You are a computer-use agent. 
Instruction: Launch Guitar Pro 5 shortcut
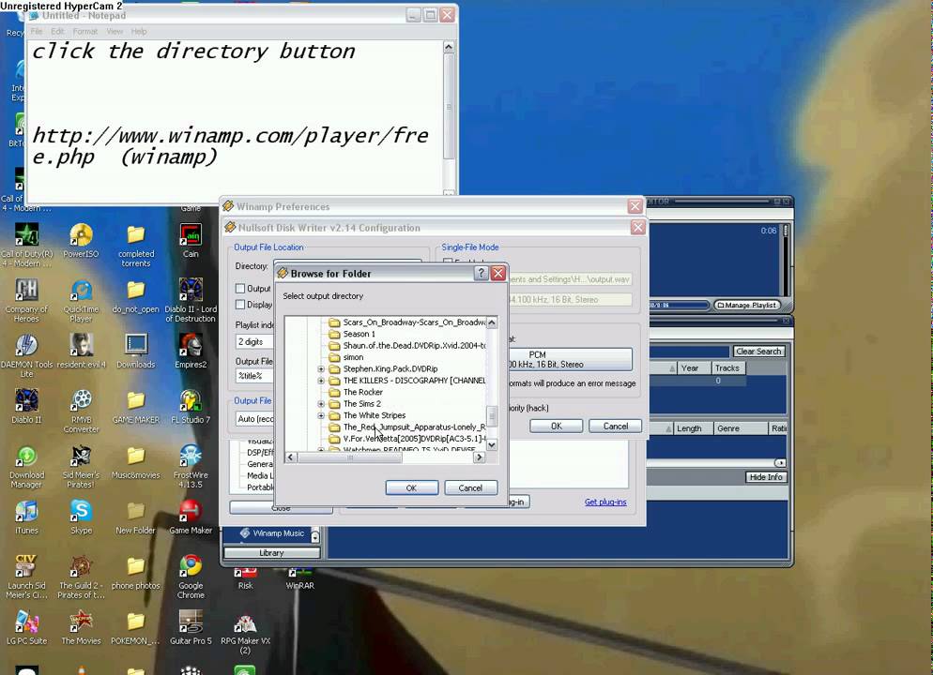(191, 627)
